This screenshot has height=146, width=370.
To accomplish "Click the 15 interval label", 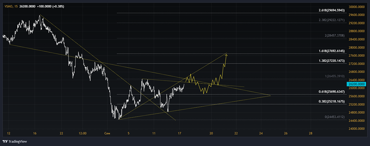I will (16, 6).
